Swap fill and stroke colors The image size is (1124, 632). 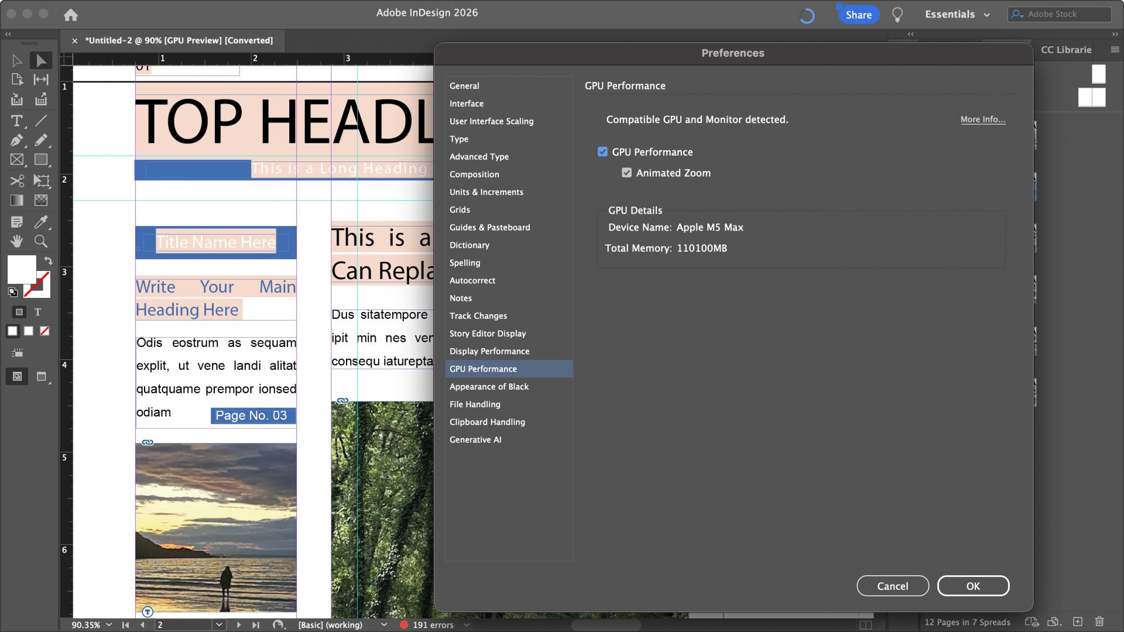(48, 260)
